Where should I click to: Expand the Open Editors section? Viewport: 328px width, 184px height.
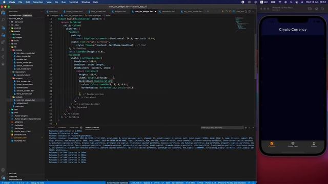(x=15, y=15)
